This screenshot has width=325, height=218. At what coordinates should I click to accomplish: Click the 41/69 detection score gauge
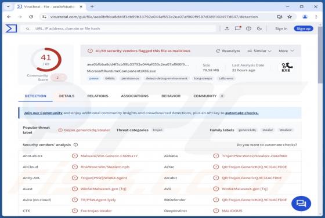click(46, 60)
